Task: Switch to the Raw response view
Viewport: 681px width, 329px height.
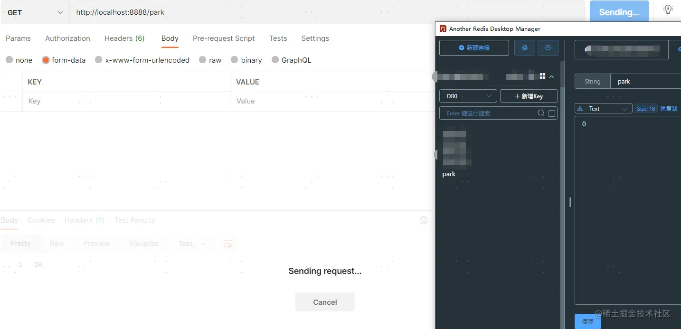Action: coord(57,244)
